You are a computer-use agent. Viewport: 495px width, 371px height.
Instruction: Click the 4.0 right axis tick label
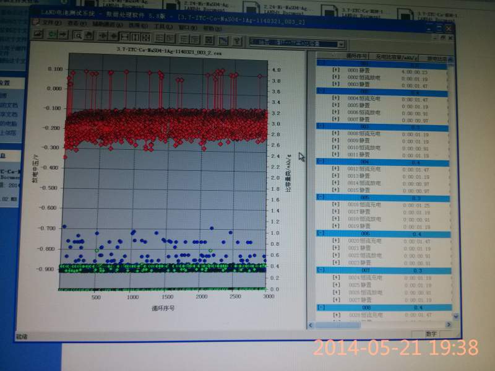(276, 70)
